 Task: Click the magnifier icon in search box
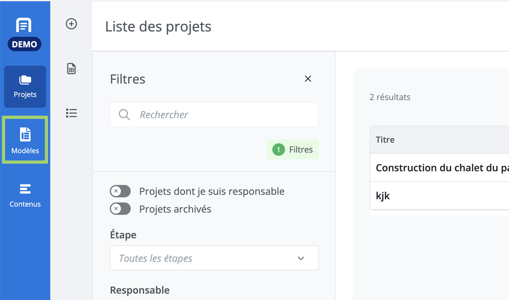tap(124, 114)
